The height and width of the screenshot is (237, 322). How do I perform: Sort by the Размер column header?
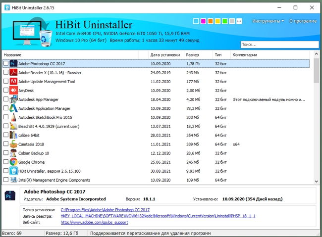point(198,55)
